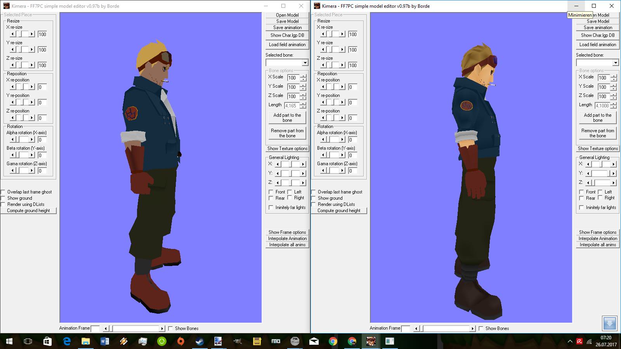621x349 pixels.
Task: Toggle "Show Bones" in the left window
Action: click(x=170, y=328)
